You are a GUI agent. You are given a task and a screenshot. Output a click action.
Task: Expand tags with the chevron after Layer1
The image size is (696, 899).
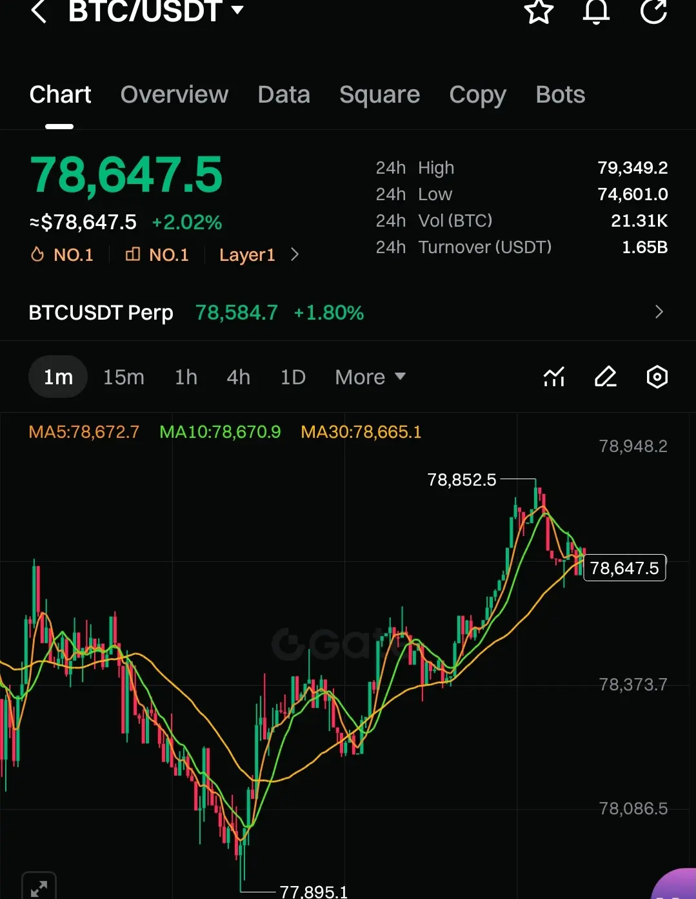pos(295,254)
